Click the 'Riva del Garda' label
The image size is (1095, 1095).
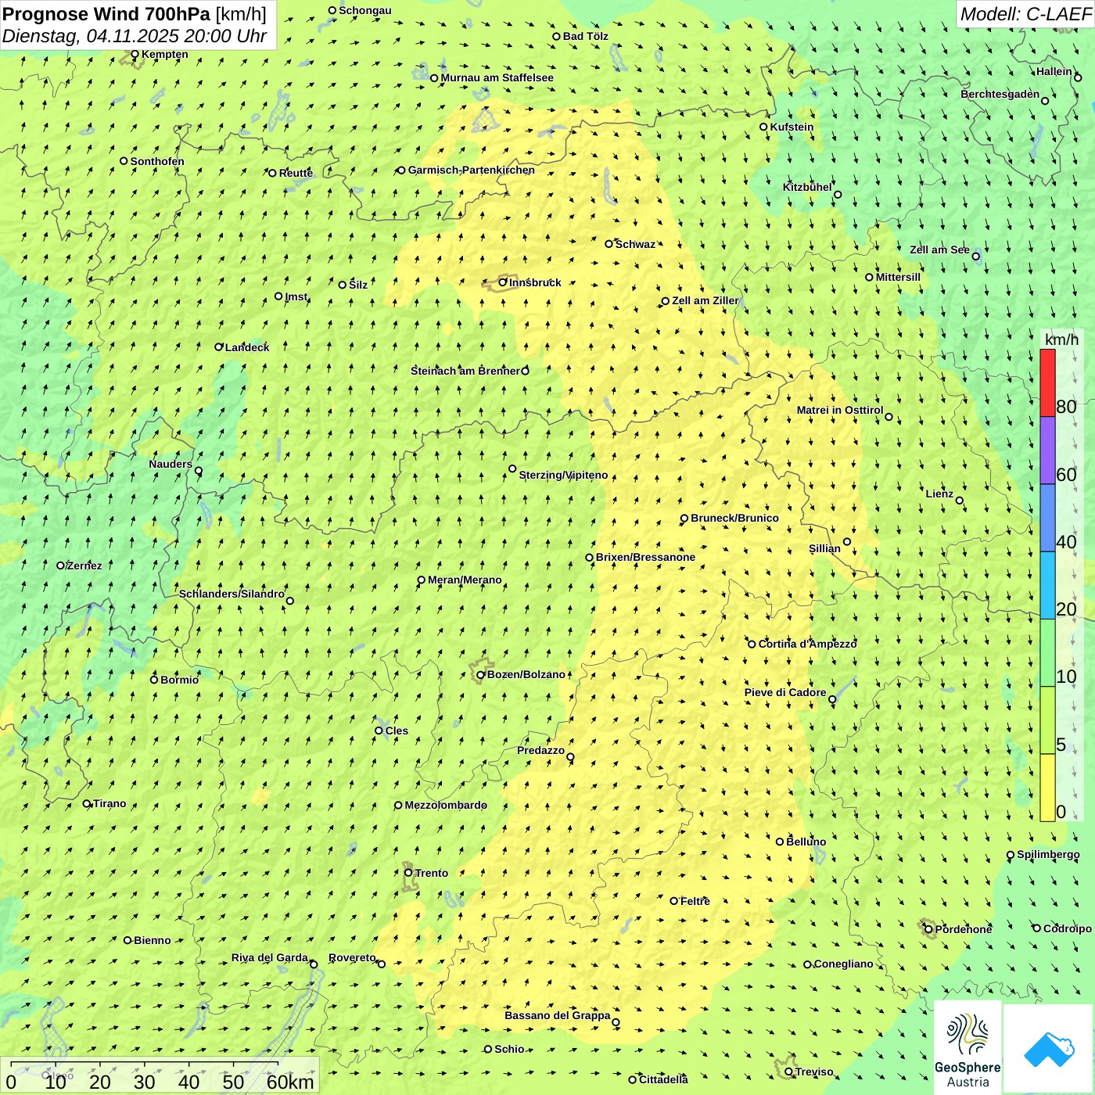[x=269, y=957]
